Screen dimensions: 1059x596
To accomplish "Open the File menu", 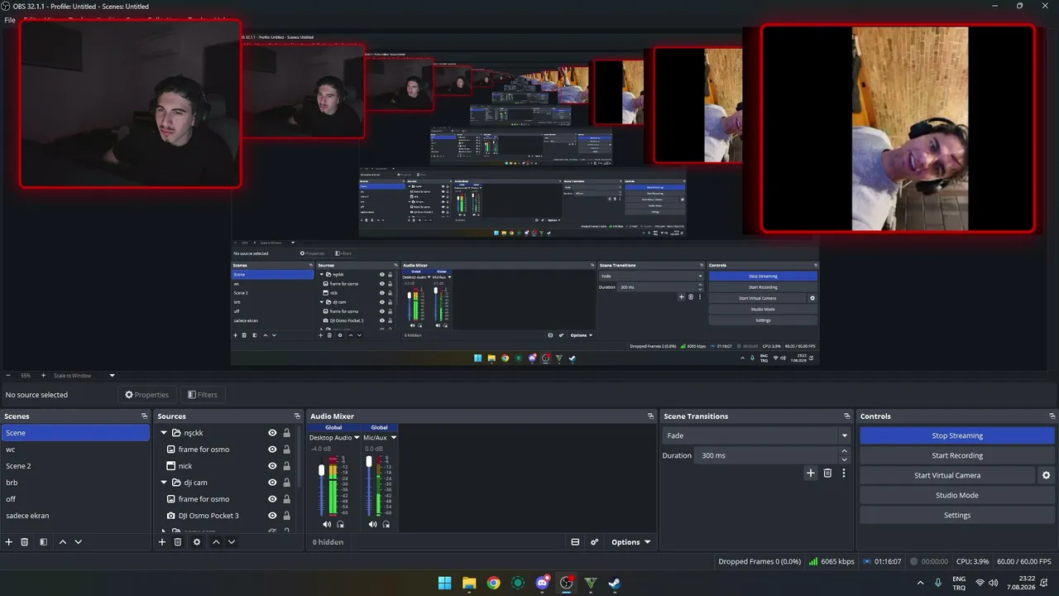I will [x=10, y=20].
